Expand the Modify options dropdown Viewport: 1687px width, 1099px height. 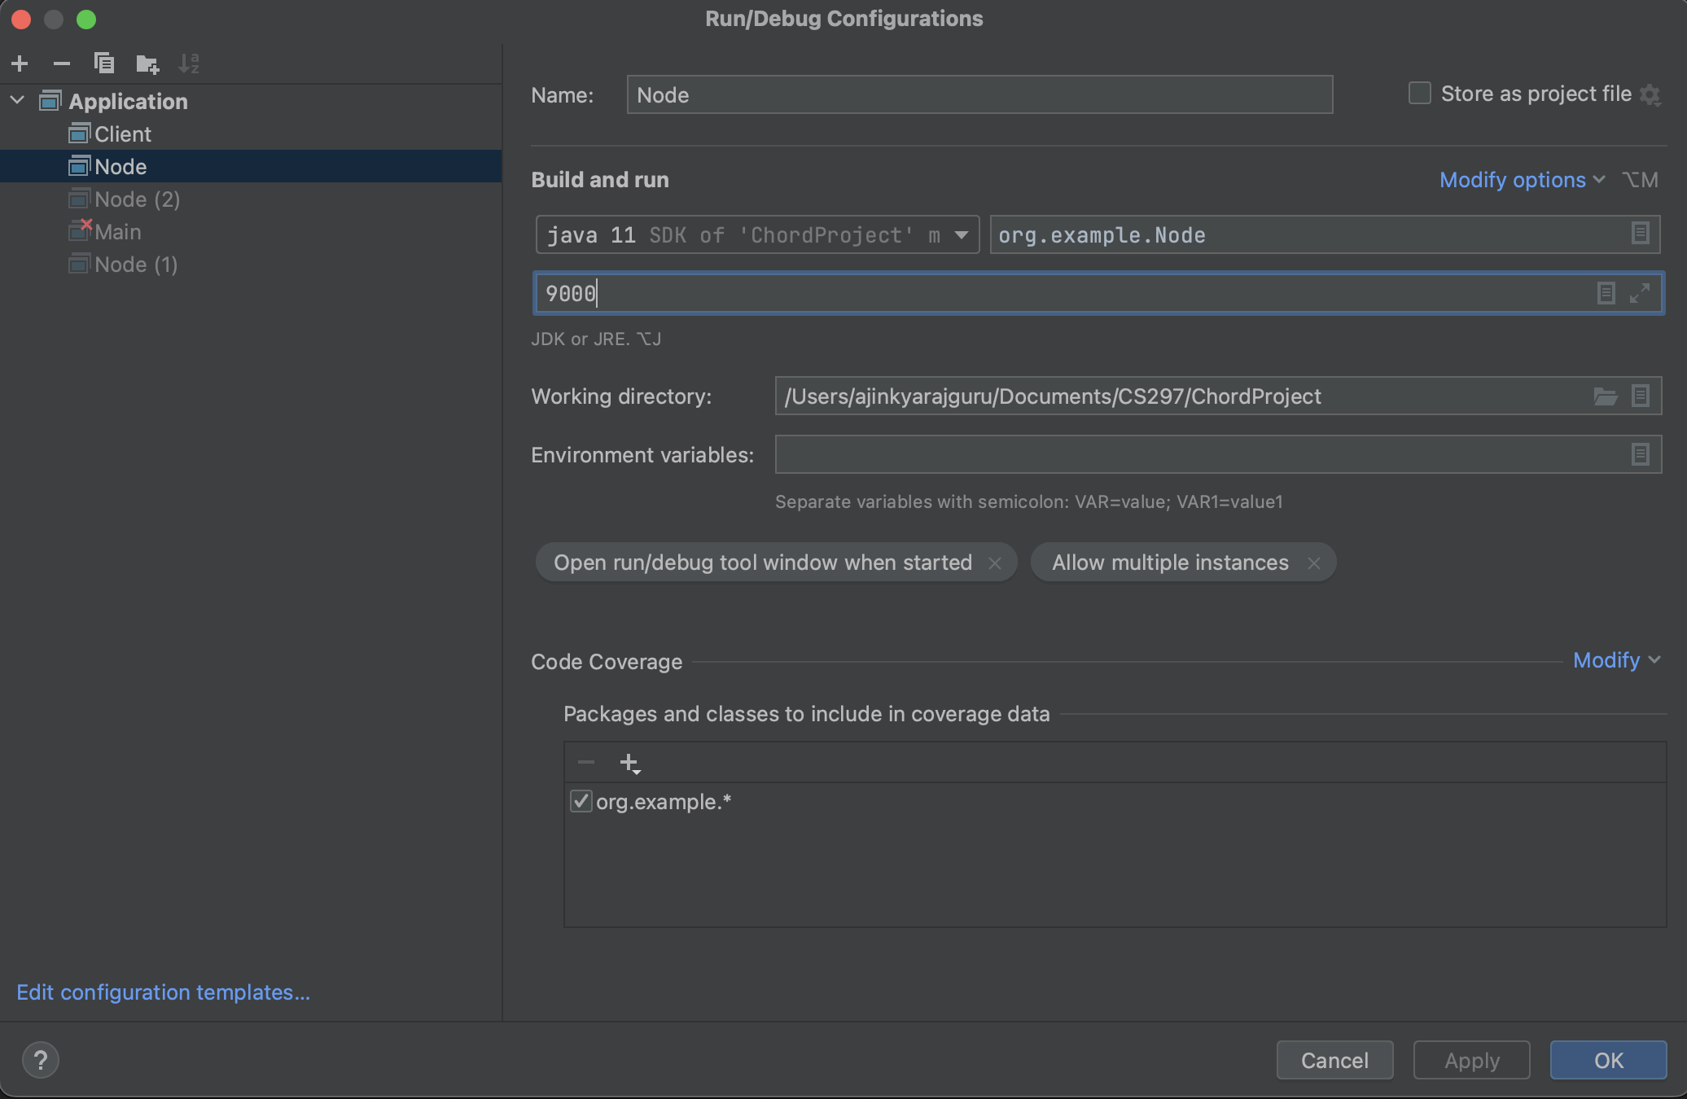1521,180
